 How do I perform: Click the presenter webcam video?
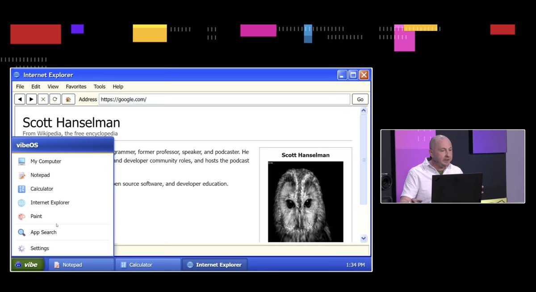(x=452, y=166)
